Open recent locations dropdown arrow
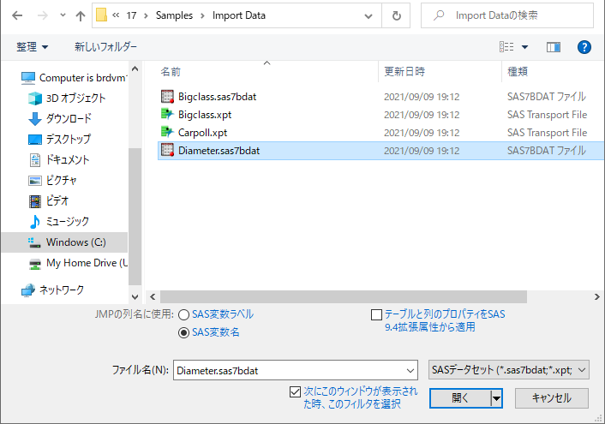This screenshot has width=605, height=424. (63, 15)
